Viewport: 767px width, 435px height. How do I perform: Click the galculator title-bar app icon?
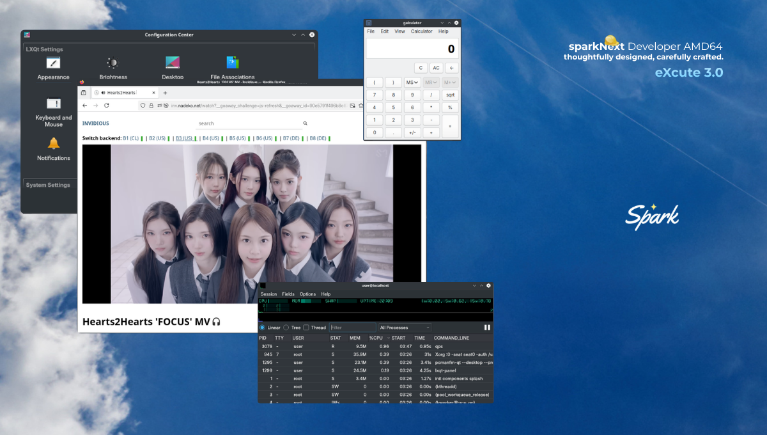[x=369, y=23]
